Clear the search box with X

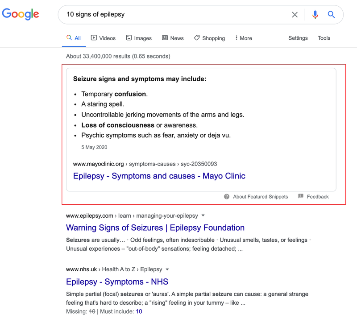(x=295, y=15)
